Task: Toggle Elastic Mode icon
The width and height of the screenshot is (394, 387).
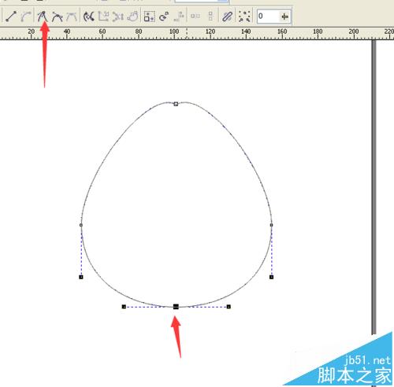Action: point(227,17)
